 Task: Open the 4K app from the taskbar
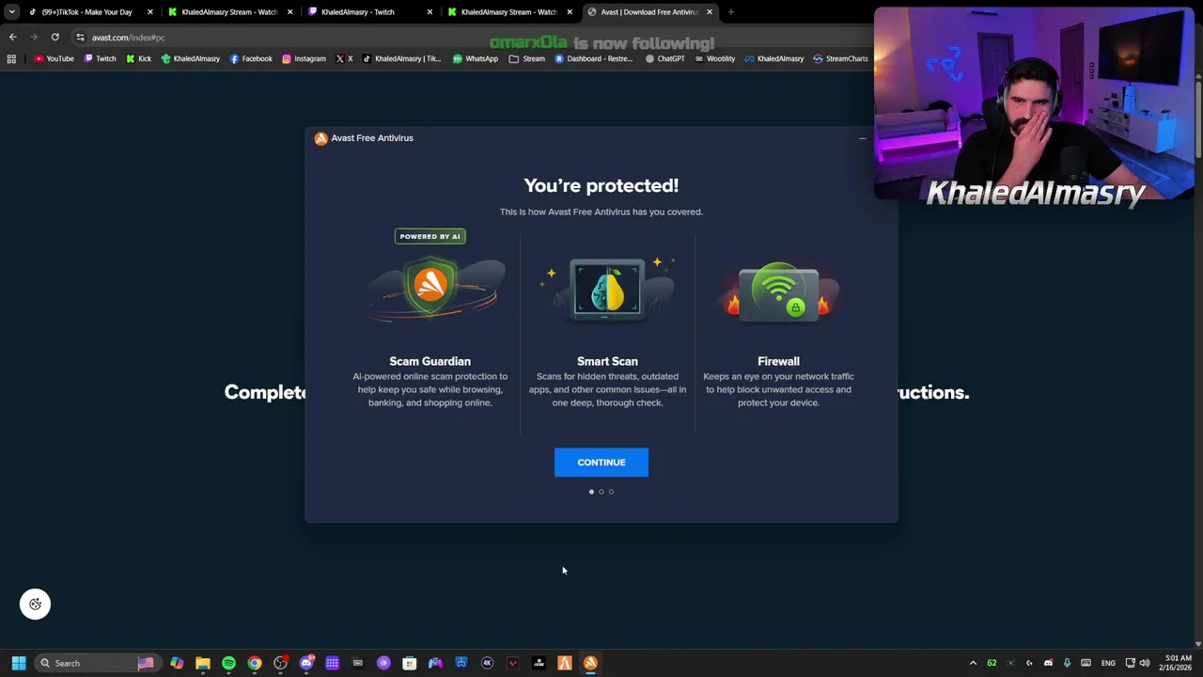click(x=487, y=663)
